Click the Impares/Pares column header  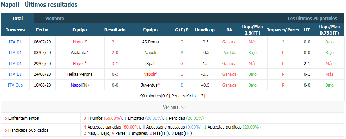(x=283, y=30)
